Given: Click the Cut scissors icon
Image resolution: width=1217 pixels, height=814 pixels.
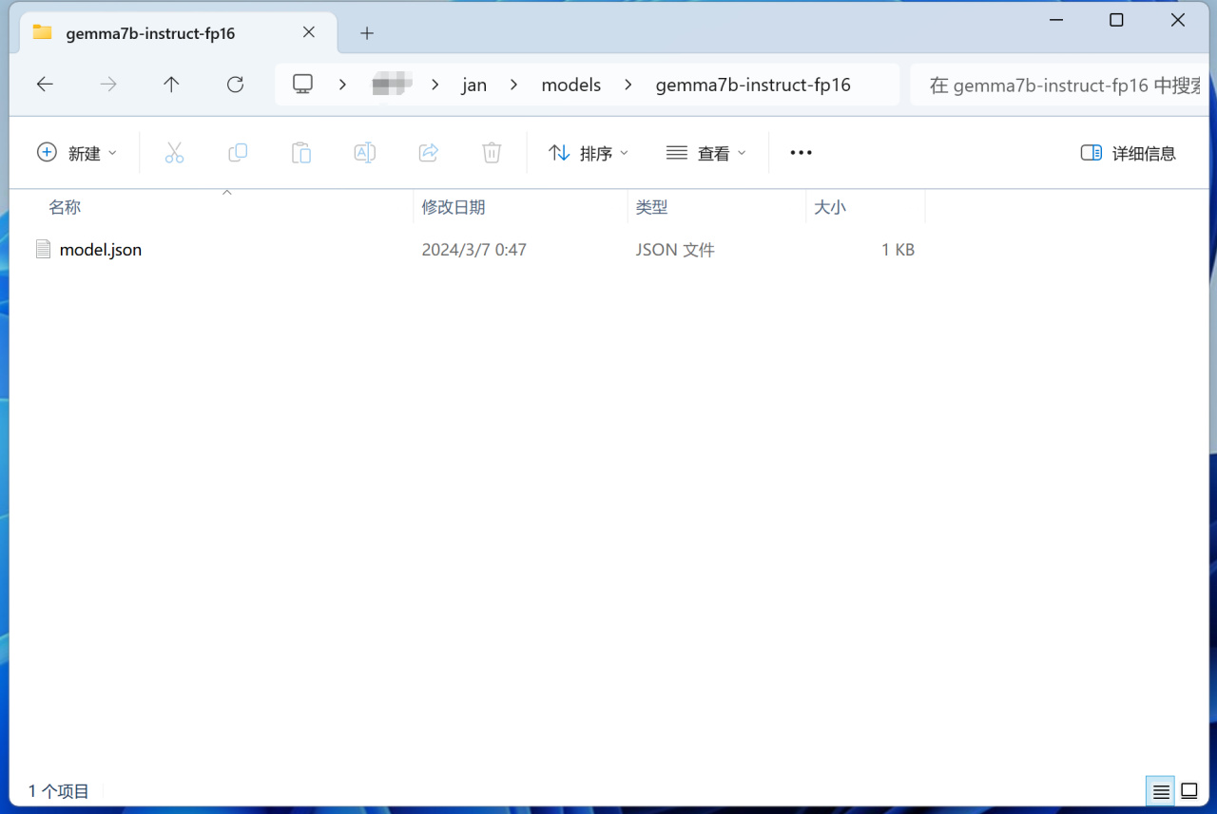Looking at the screenshot, I should (174, 153).
